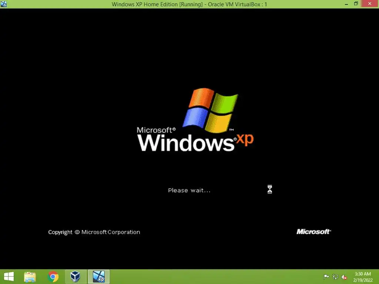Open the Action Center flag icon
Viewport: 379px width, 284px height.
click(x=326, y=277)
